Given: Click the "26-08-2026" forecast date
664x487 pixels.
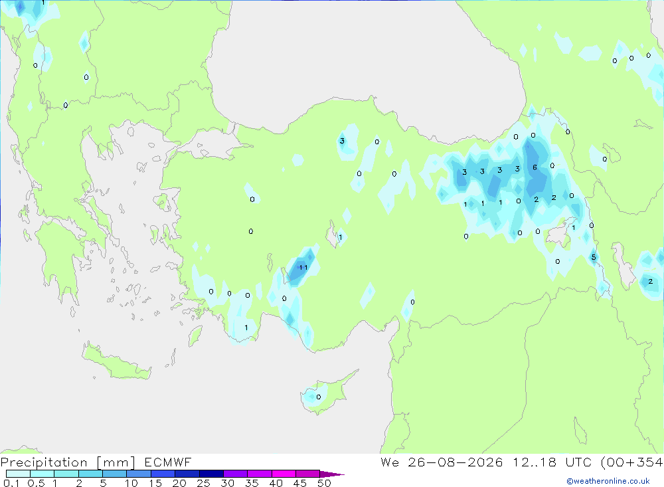Looking at the screenshot, I should (456, 462).
